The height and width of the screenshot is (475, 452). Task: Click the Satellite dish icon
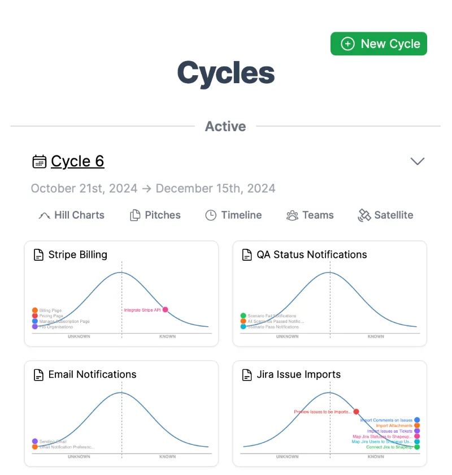[364, 215]
